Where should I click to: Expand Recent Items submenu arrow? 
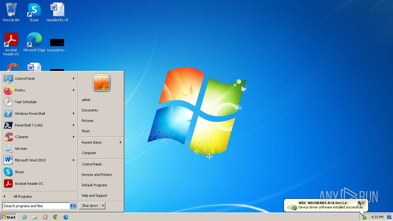(121, 142)
